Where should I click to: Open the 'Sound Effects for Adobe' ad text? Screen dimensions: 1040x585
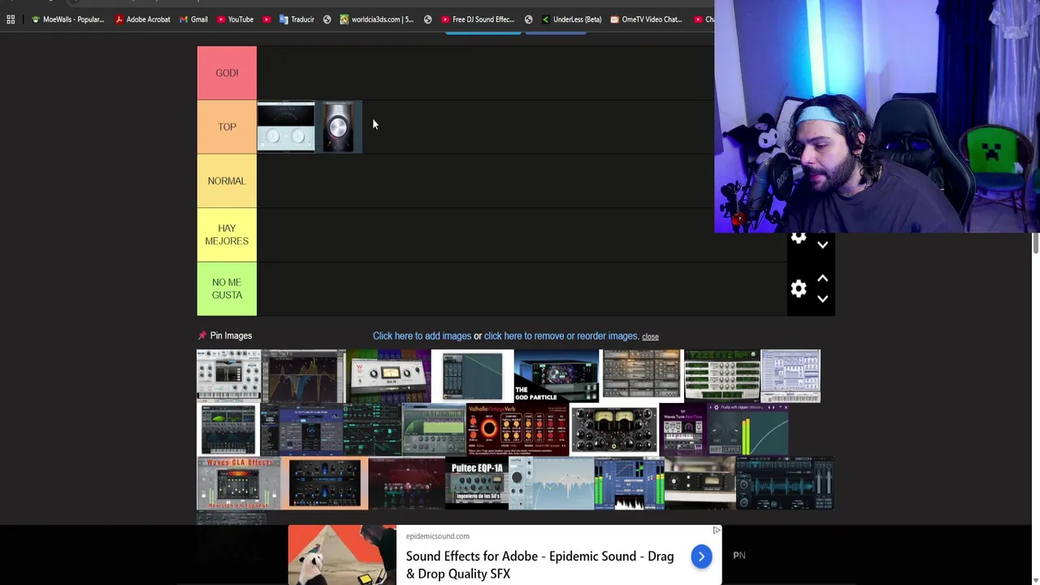click(539, 565)
